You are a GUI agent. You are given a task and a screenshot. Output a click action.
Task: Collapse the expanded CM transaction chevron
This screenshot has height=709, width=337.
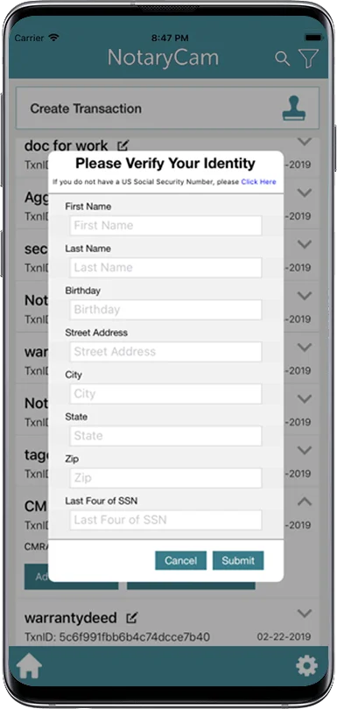[x=305, y=501]
